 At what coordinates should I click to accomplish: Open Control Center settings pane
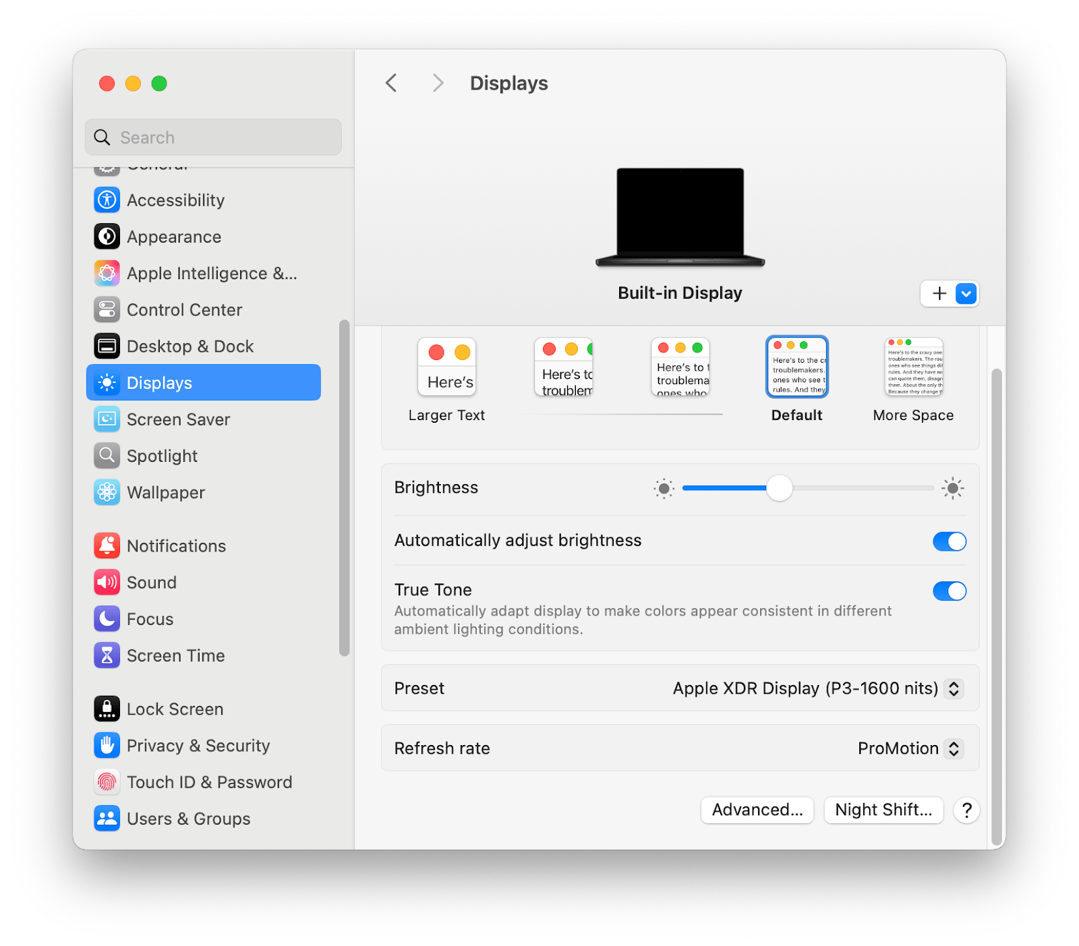tap(204, 309)
